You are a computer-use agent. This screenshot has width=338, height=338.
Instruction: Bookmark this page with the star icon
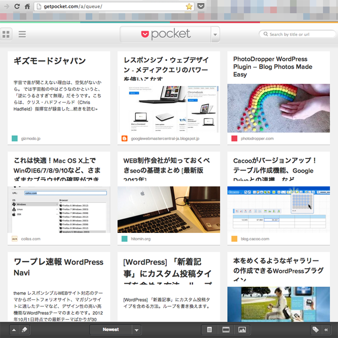tap(189, 7)
